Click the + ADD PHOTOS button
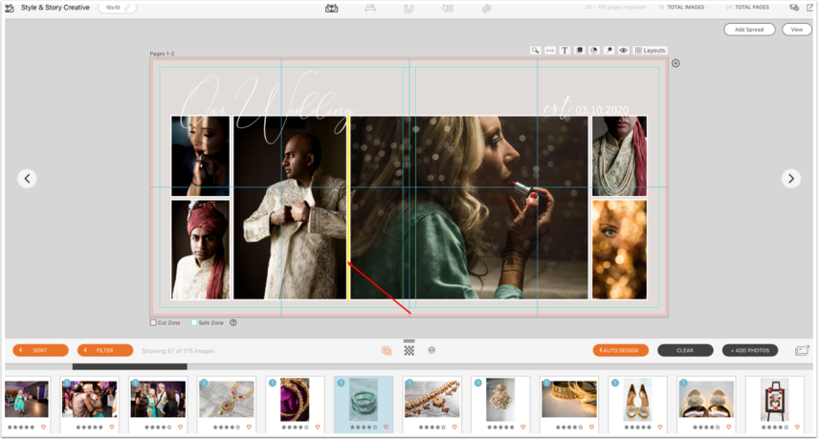The width and height of the screenshot is (818, 439). click(750, 350)
